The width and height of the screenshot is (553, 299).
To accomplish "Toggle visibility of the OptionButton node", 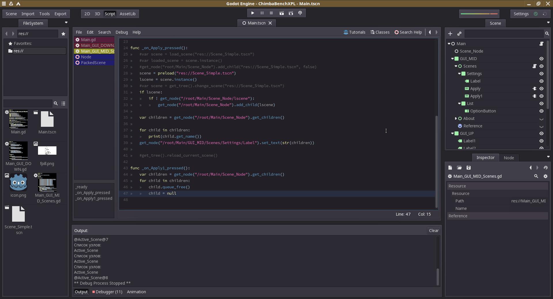I will [x=541, y=111].
